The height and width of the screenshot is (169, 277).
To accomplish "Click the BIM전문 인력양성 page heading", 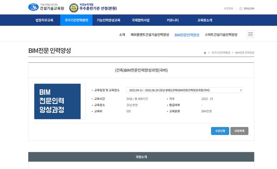I will coord(50,50).
